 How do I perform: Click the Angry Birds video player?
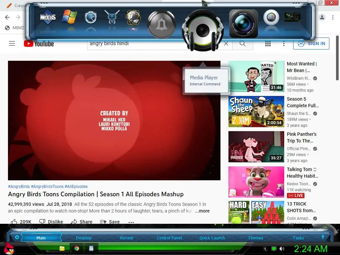[114, 120]
